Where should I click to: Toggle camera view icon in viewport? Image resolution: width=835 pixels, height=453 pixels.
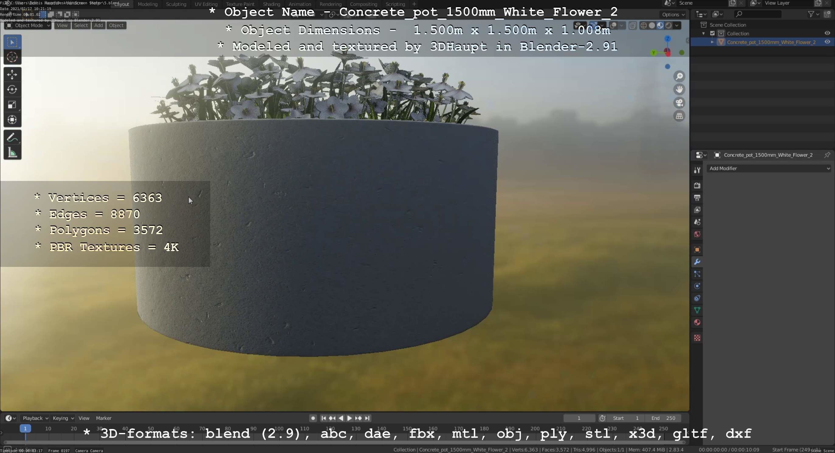679,103
